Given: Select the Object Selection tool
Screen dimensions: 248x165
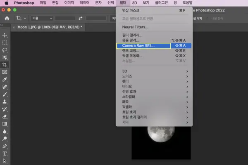Looking at the screenshot, I should [5, 57].
